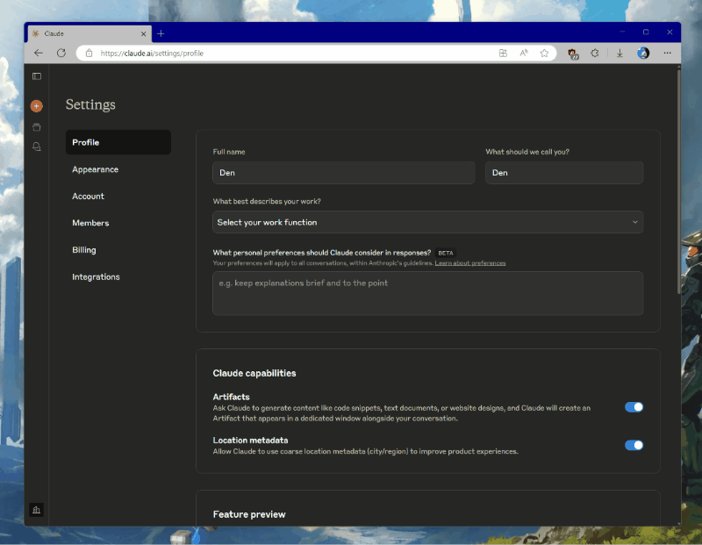Screen dimensions: 702x545
Task: Switch to the Appearance settings tab
Action: pyautogui.click(x=96, y=169)
